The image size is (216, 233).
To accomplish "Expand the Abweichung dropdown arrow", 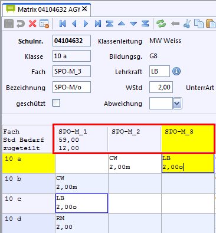I will [177, 104].
